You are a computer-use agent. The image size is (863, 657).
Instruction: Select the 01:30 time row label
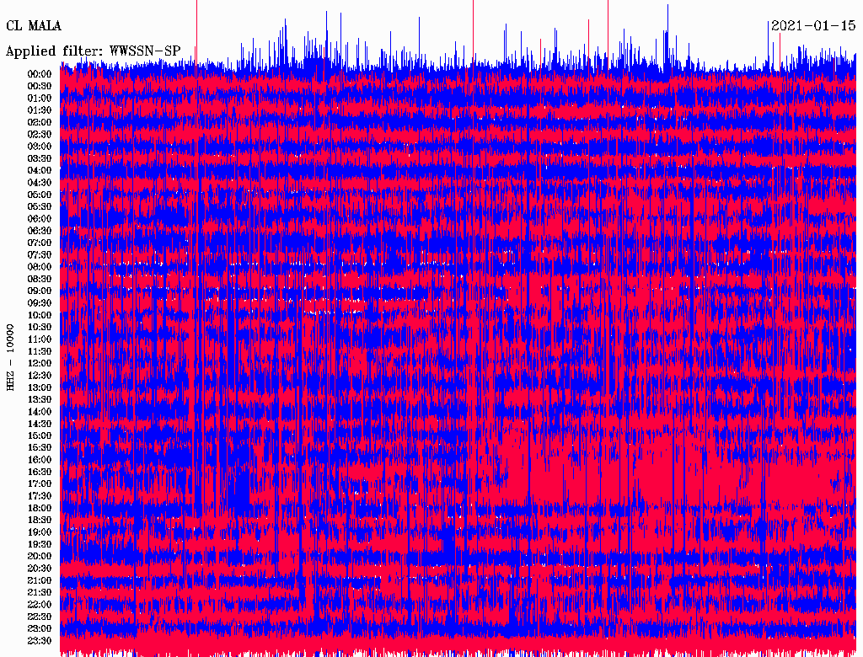40,110
